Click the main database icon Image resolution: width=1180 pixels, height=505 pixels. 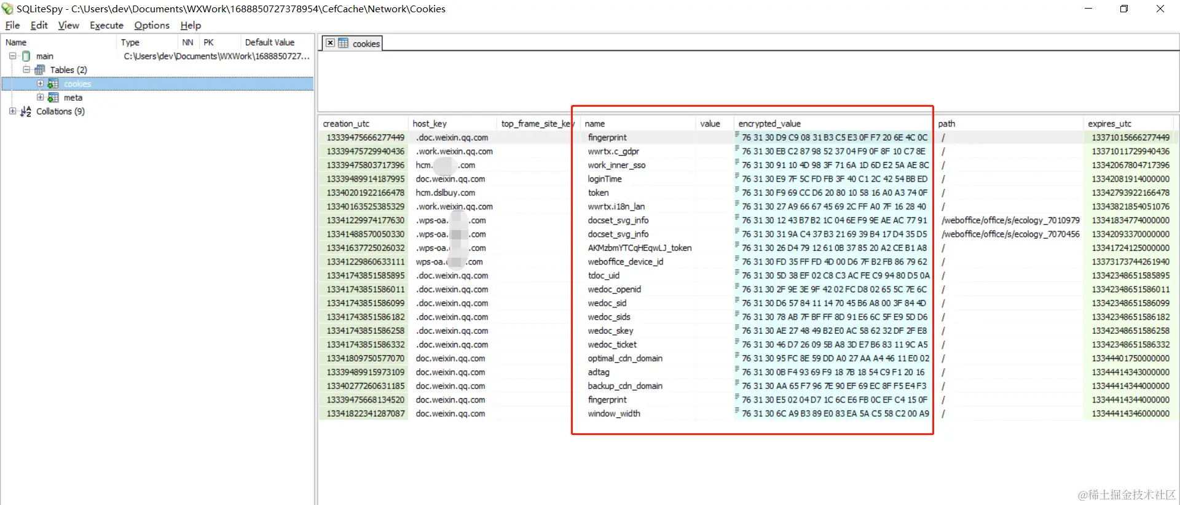(x=26, y=56)
